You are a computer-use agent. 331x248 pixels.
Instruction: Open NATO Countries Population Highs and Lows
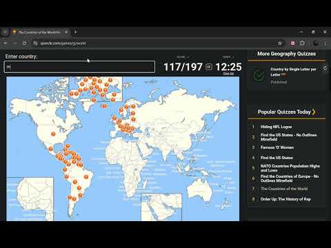click(x=290, y=168)
